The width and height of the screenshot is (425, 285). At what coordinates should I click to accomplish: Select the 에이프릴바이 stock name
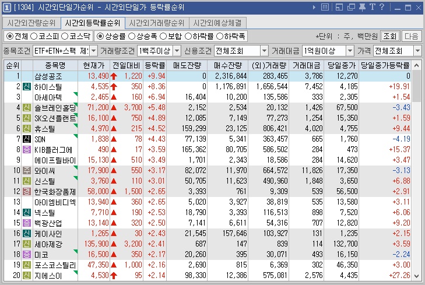(x=55, y=160)
